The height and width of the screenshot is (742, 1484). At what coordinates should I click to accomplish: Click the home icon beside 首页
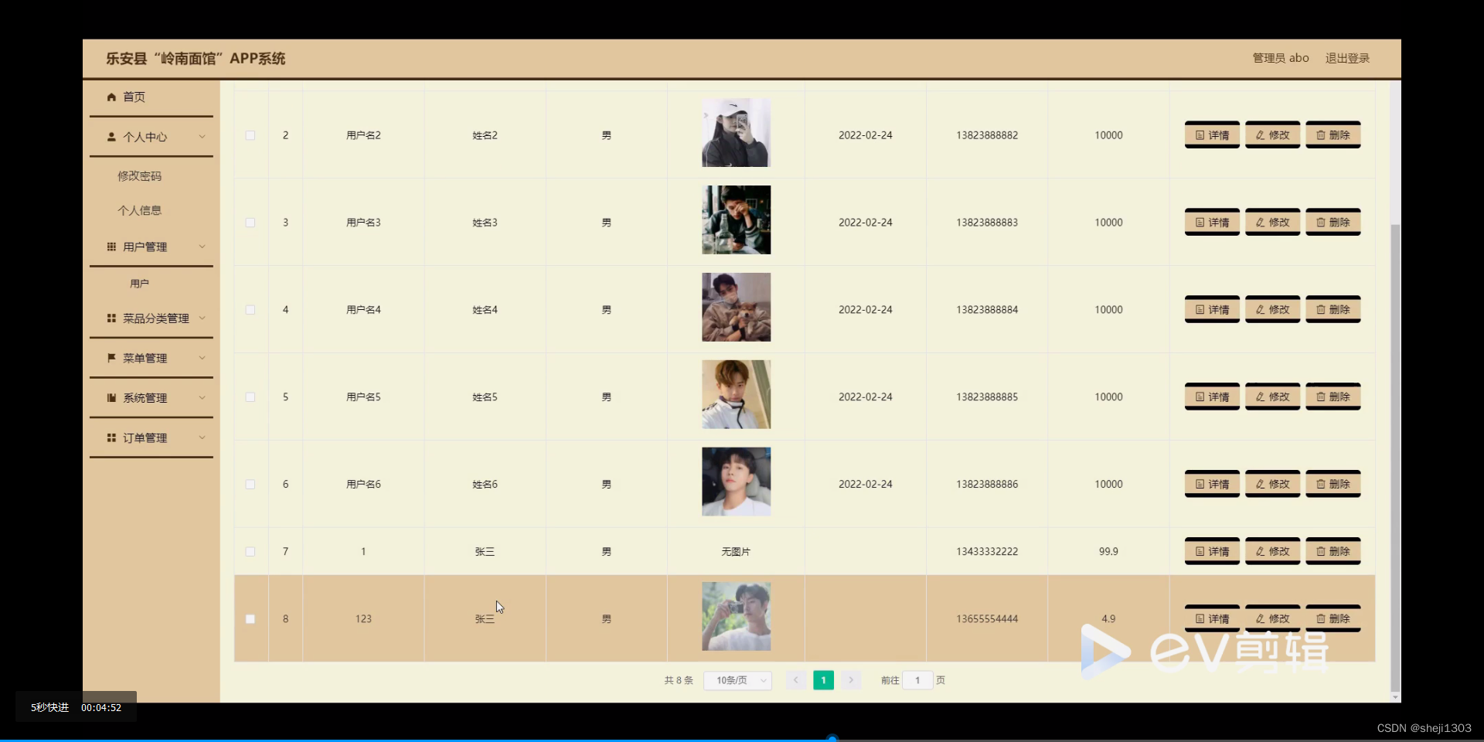112,97
